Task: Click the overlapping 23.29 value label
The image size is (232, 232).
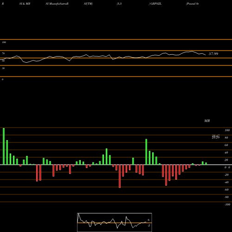Action: pyautogui.click(x=216, y=137)
